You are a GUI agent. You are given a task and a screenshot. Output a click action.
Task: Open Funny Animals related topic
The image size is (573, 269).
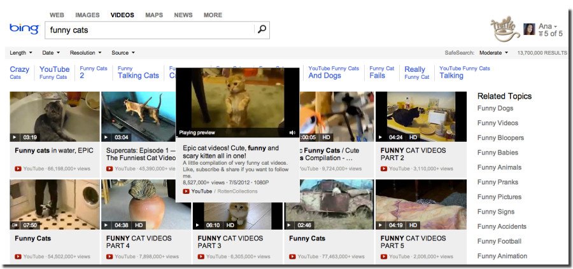coord(499,167)
